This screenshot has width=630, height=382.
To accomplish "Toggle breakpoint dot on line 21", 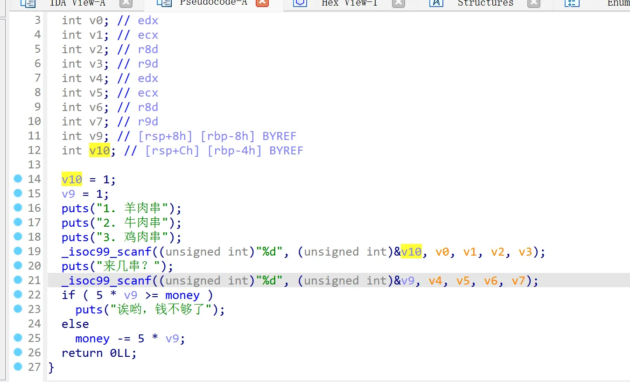I will [x=18, y=280].
